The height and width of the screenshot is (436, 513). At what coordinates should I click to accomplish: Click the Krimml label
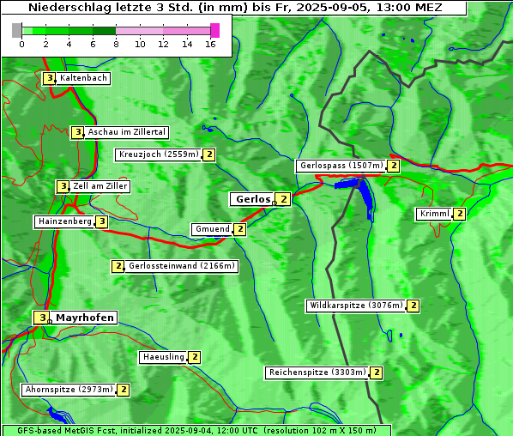pos(434,214)
